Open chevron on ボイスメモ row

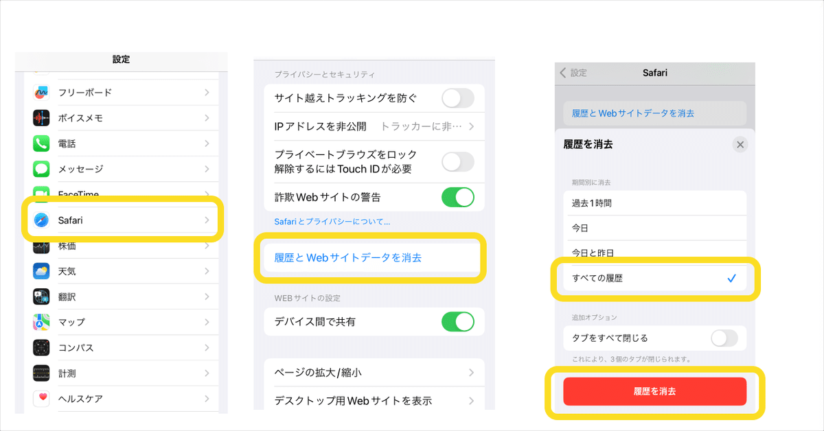tap(207, 118)
